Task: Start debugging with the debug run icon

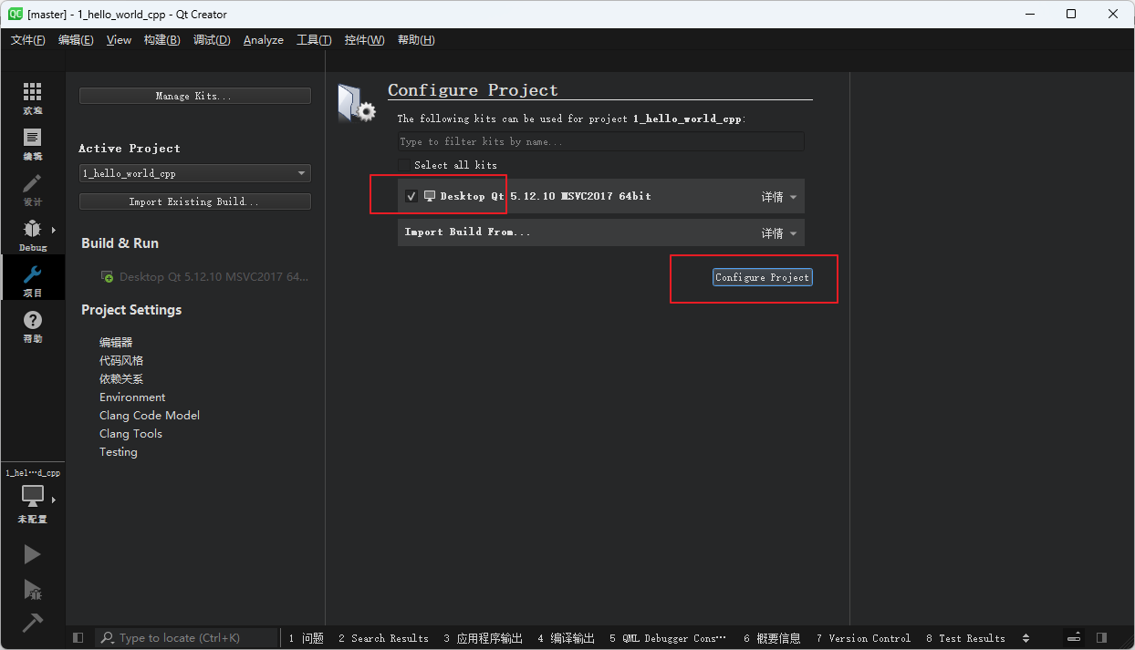Action: point(32,590)
